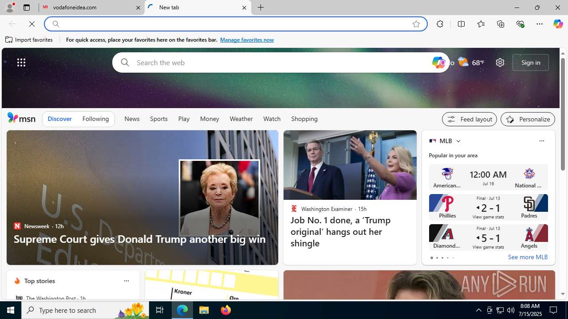
Task: Open the Windows Start menu
Action: [11, 310]
